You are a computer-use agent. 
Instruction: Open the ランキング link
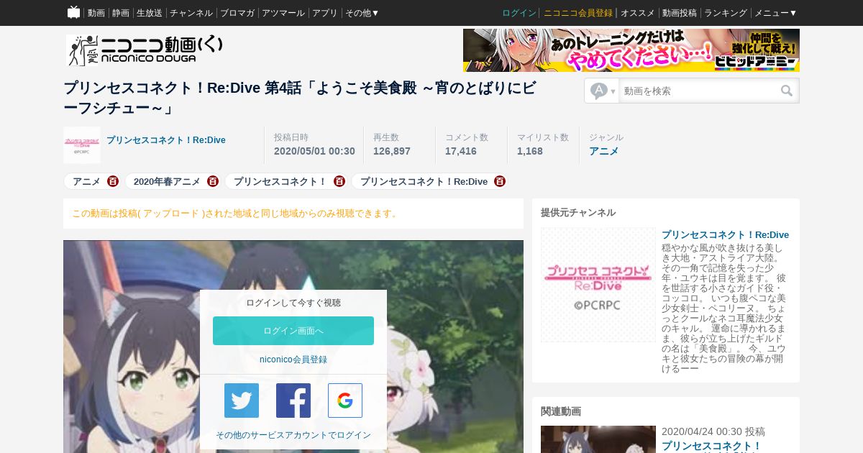tap(726, 13)
